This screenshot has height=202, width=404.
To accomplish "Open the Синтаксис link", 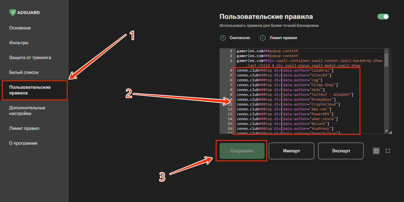I will [x=240, y=38].
